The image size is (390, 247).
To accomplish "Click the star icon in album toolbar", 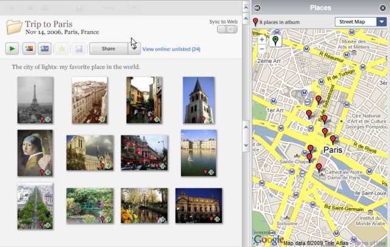I will point(62,49).
